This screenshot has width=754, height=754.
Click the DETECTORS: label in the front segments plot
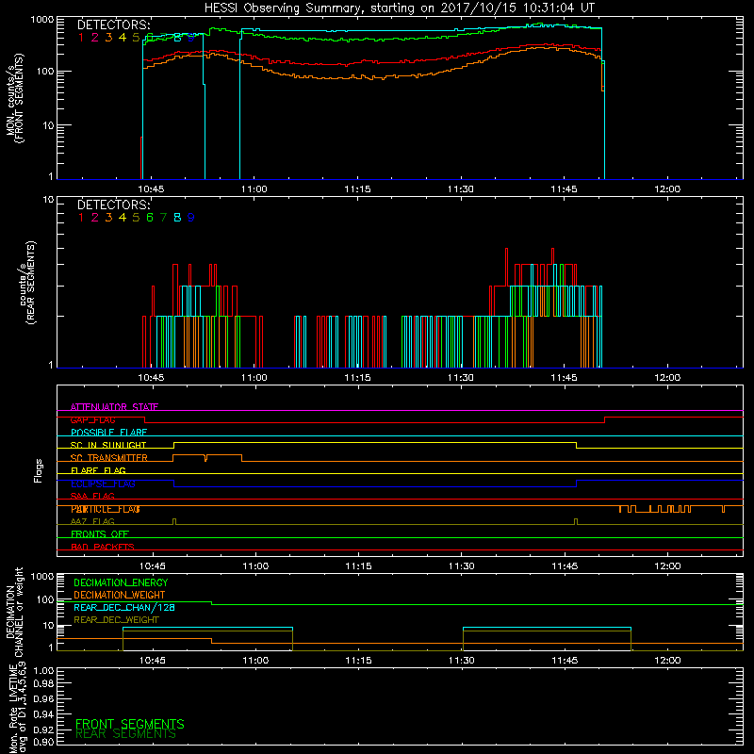(x=114, y=25)
